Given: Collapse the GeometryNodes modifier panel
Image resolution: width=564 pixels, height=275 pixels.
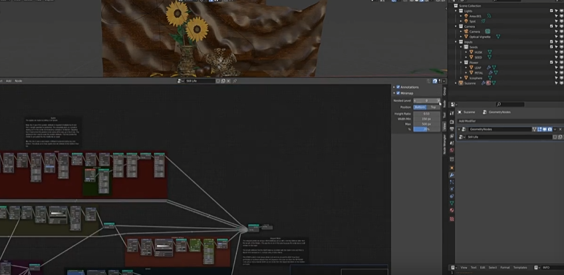Looking at the screenshot, I should (x=458, y=129).
